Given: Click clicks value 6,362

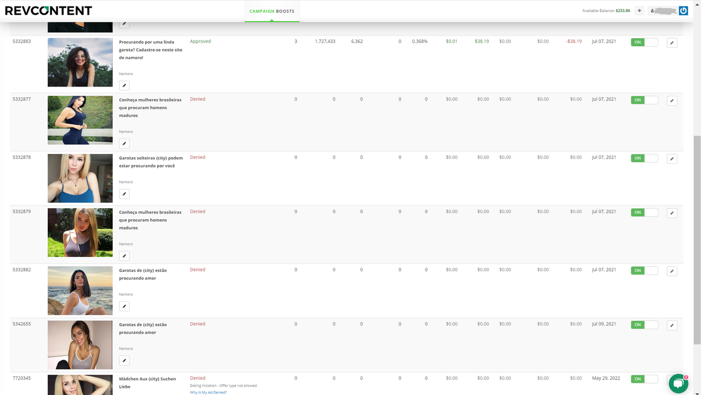Looking at the screenshot, I should [357, 42].
